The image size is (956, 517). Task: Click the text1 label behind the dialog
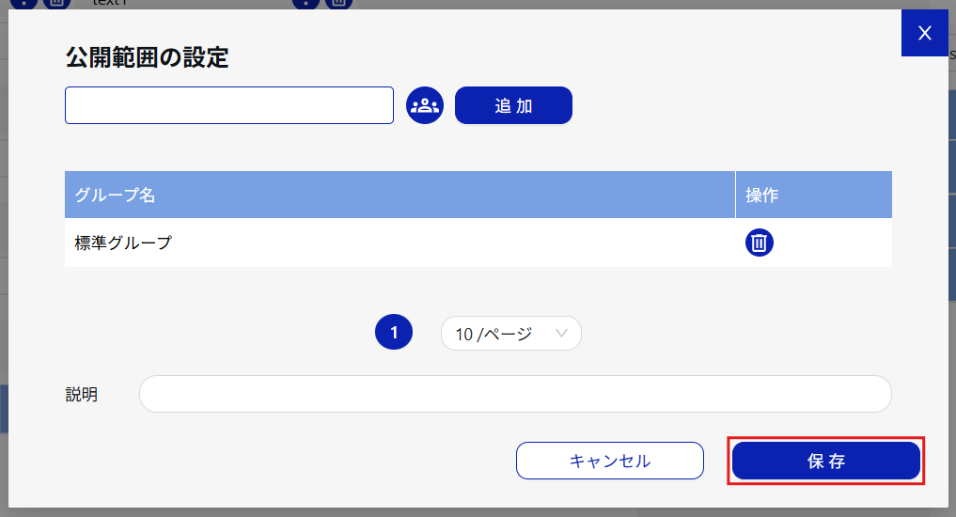[x=111, y=3]
